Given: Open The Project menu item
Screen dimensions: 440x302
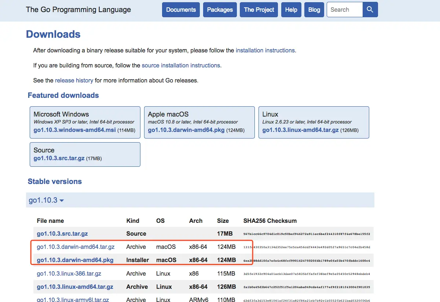Looking at the screenshot, I should pos(259,10).
